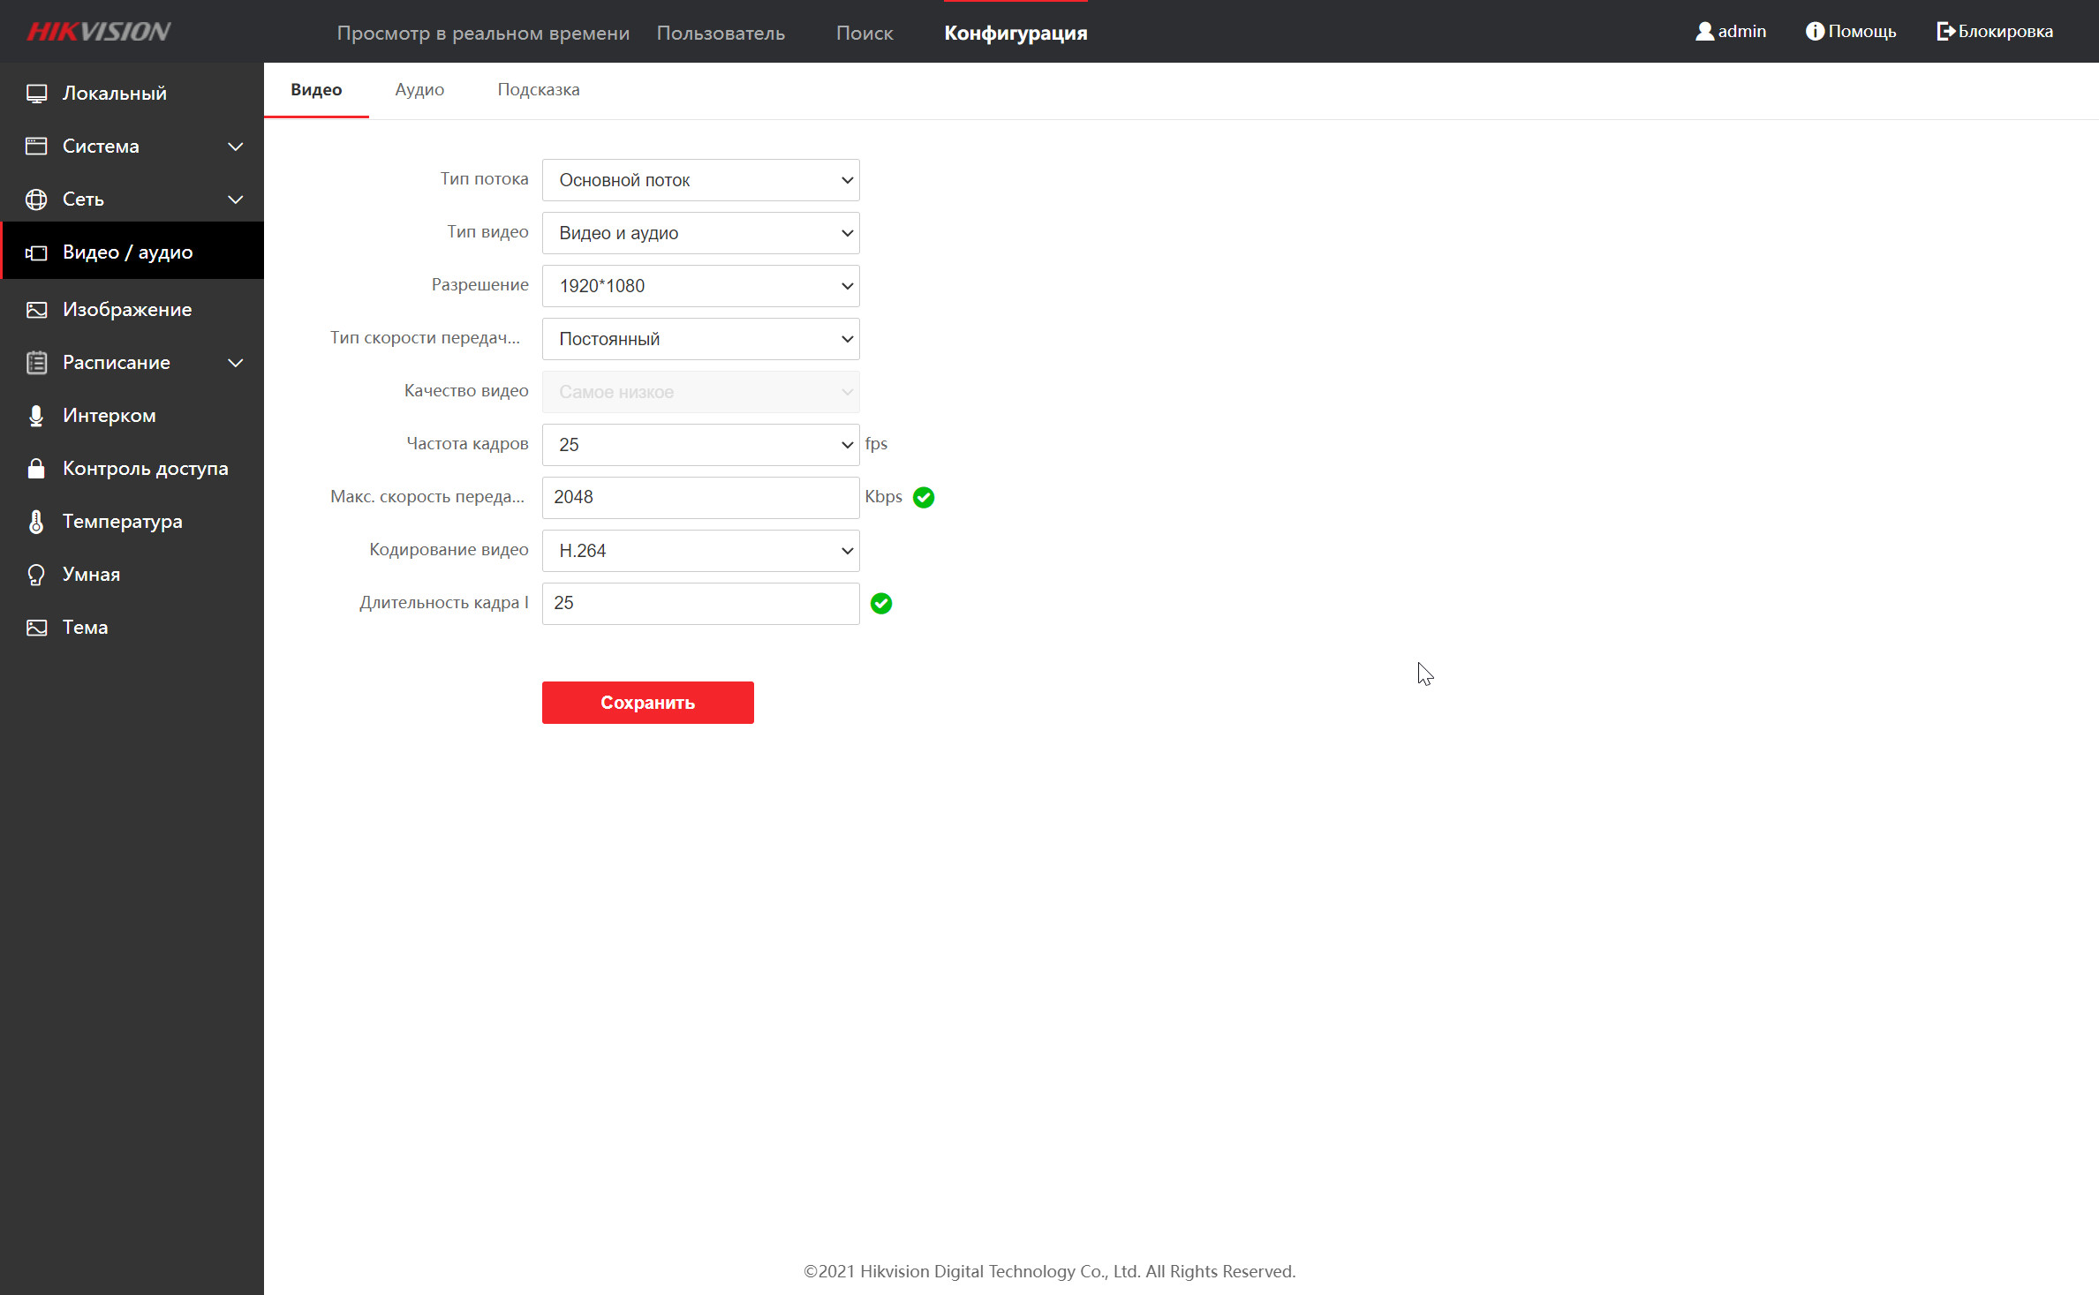Switch to the Аудио tab
2099x1295 pixels.
click(x=419, y=90)
